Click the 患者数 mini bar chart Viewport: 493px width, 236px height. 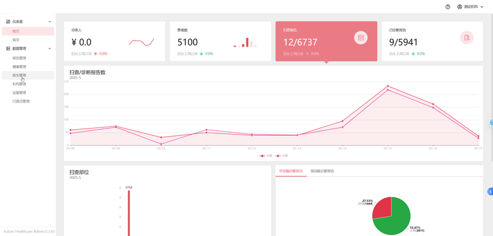pos(245,42)
